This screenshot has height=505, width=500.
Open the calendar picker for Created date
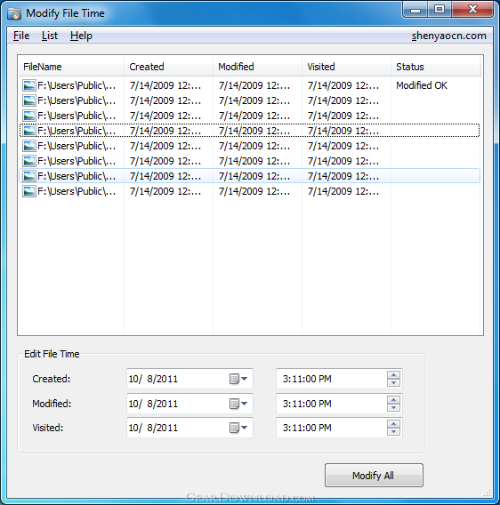(x=238, y=379)
